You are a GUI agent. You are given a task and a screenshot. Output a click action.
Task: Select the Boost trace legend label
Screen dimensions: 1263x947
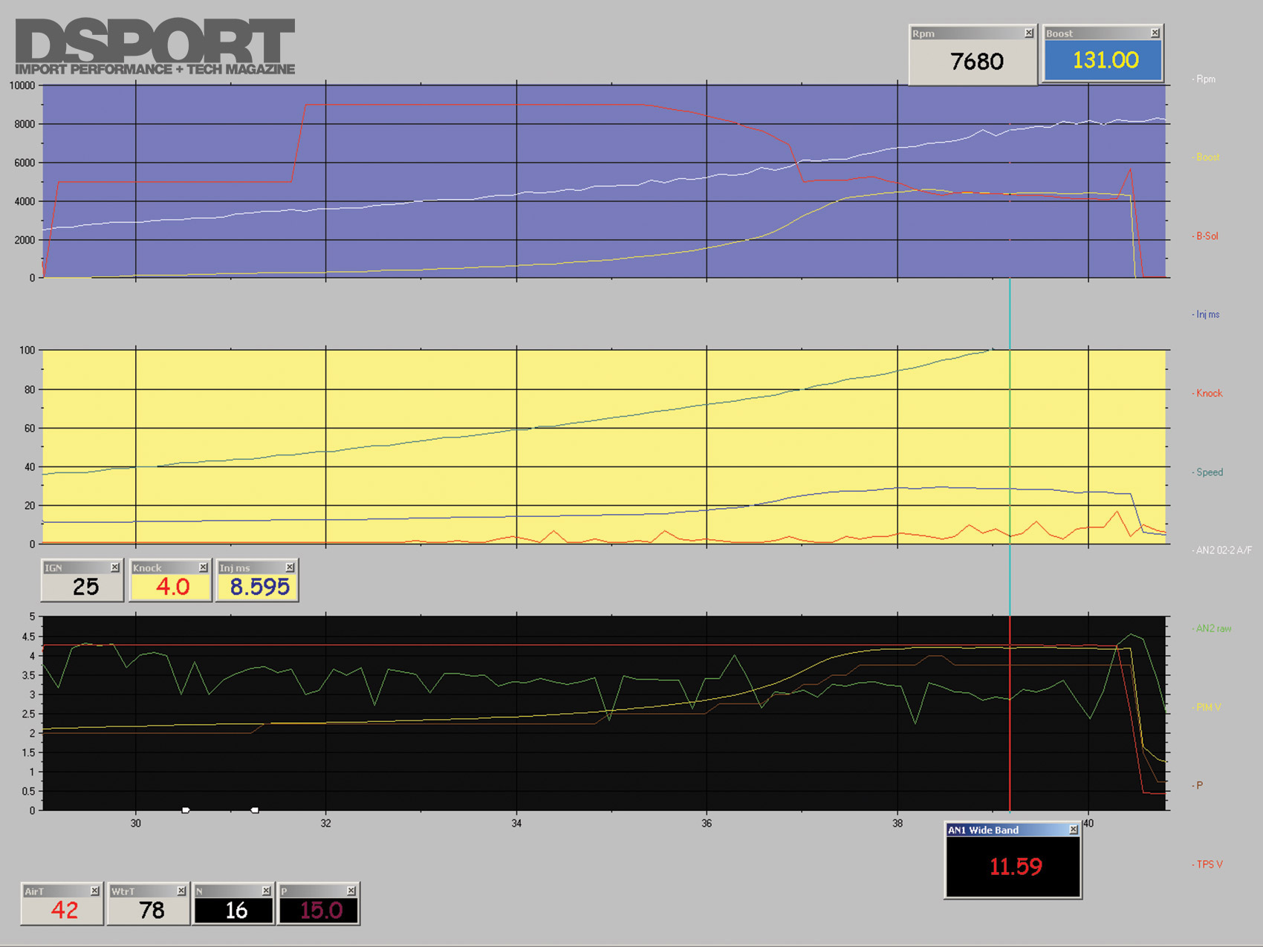(1207, 157)
